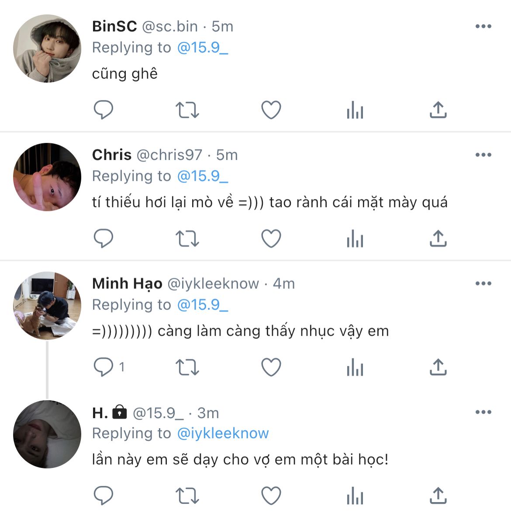This screenshot has width=511, height=513.
Task: Open more options for BinSC's tweet
Action: (483, 26)
